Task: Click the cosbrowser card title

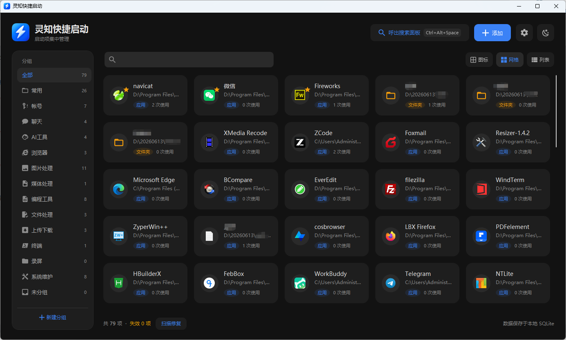Action: [330, 227]
